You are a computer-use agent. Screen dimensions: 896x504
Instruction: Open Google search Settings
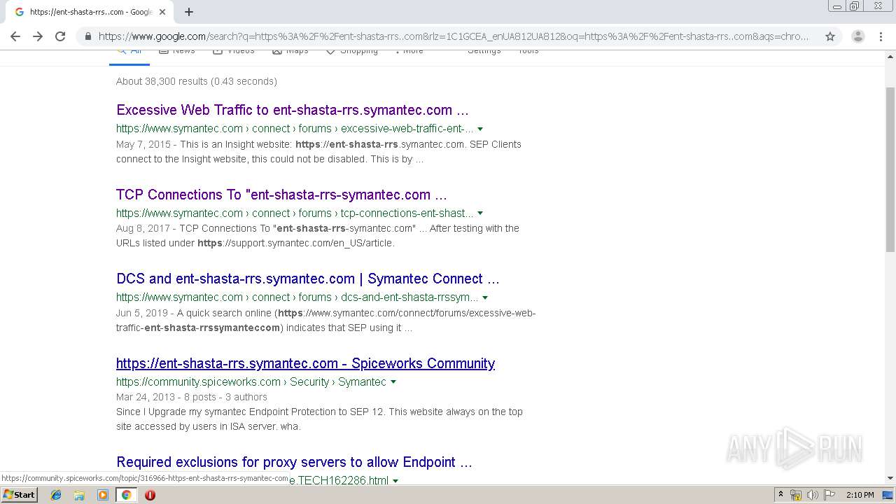pyautogui.click(x=484, y=52)
